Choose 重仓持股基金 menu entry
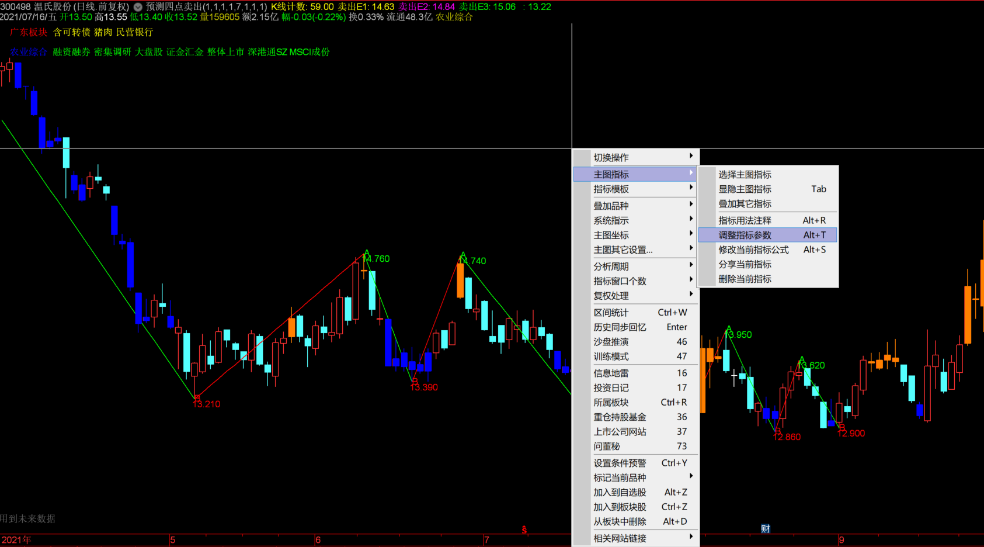This screenshot has width=984, height=547. tap(636, 417)
